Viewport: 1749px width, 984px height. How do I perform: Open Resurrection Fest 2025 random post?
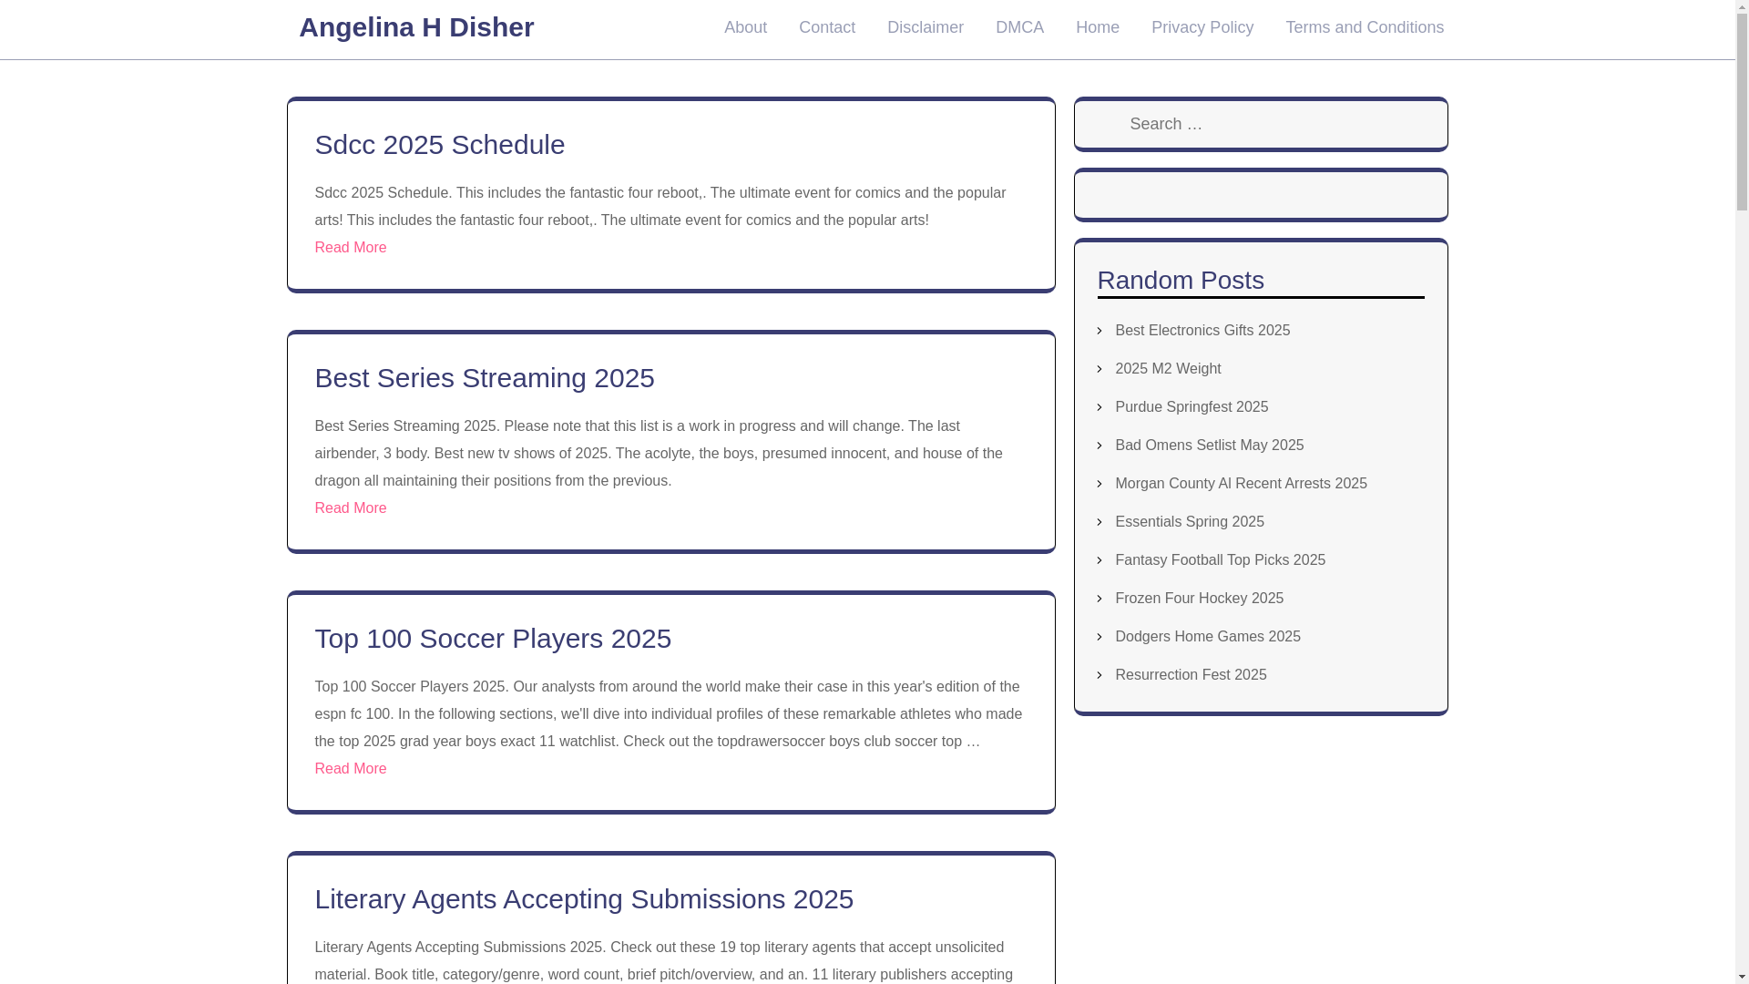(1191, 675)
